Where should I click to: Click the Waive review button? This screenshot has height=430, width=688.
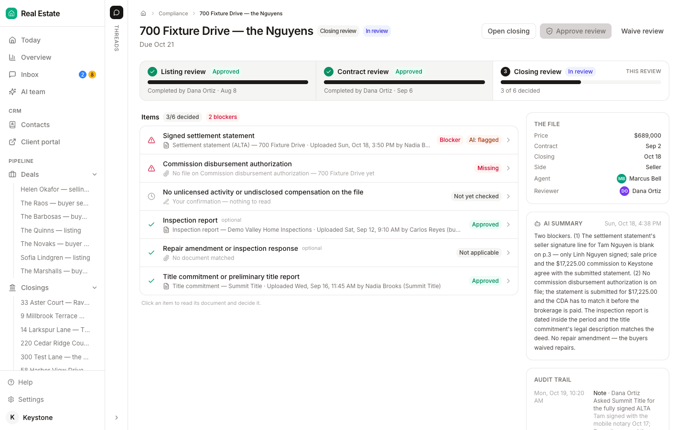coord(642,31)
